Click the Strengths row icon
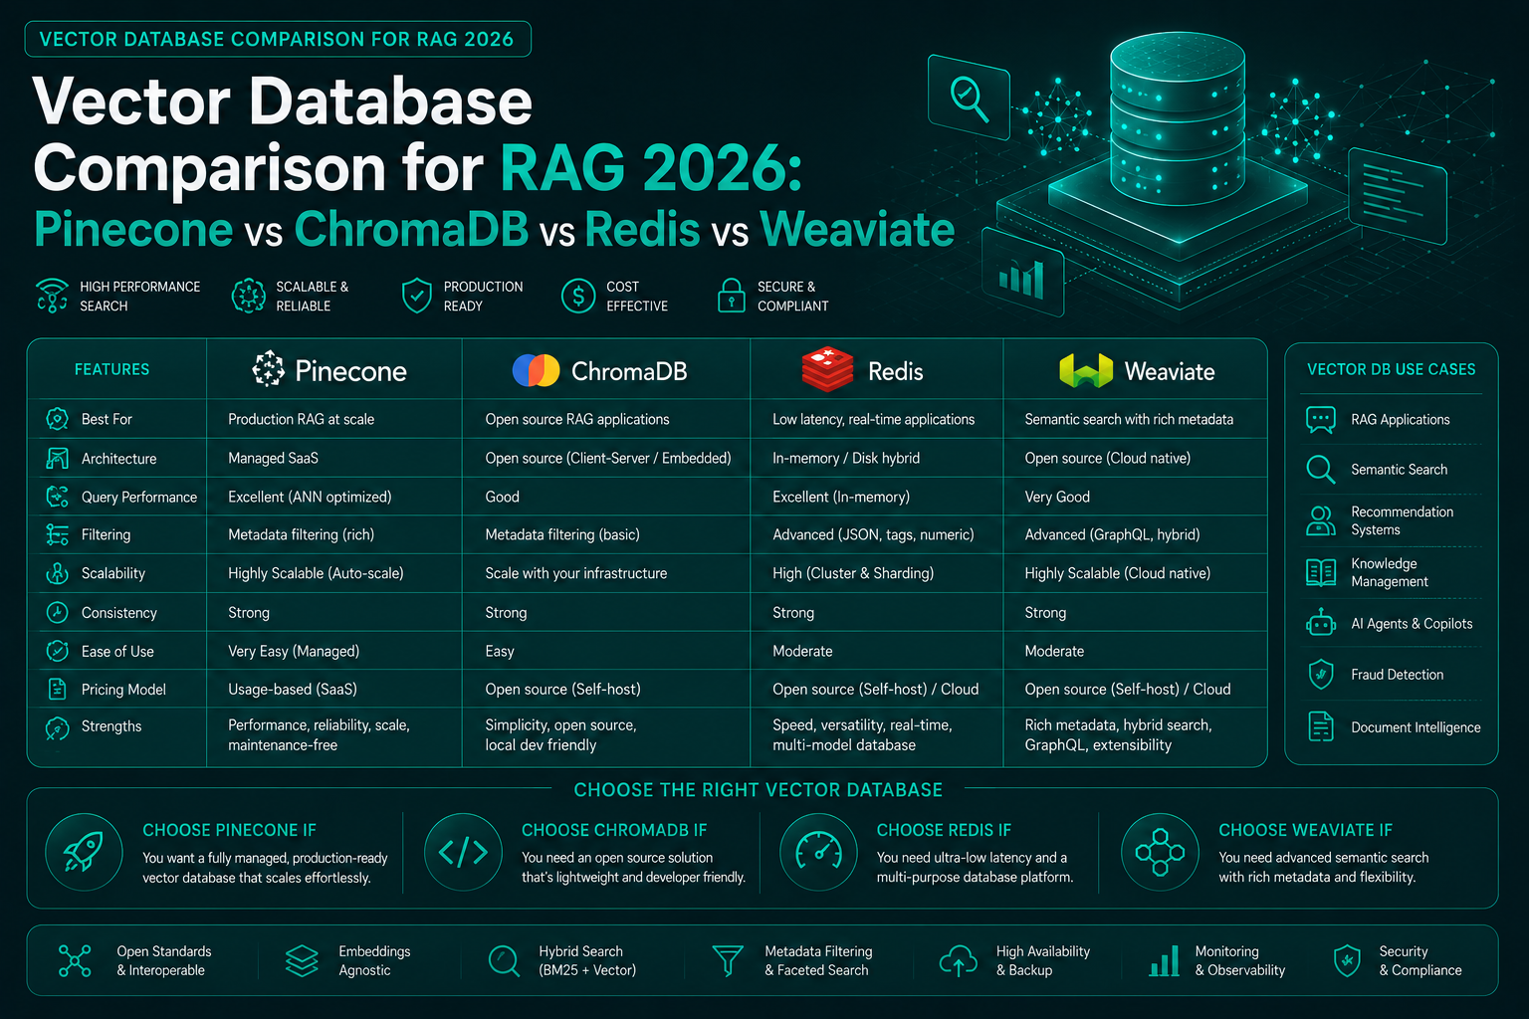Viewport: 1529px width, 1019px height. coord(58,727)
